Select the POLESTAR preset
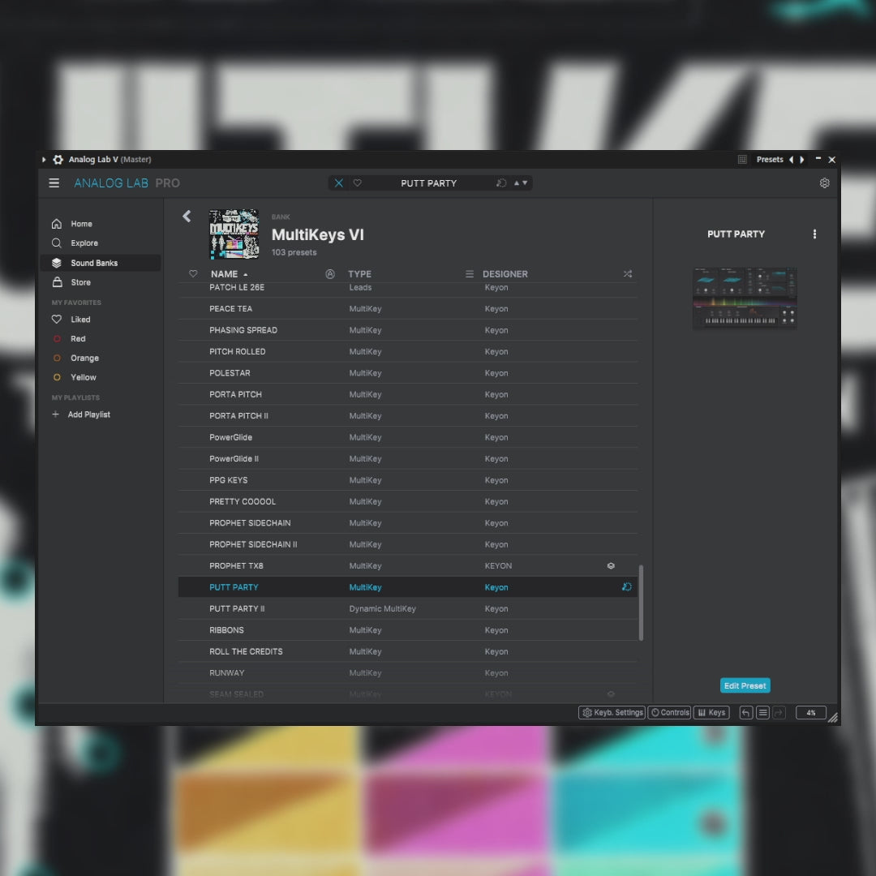This screenshot has height=876, width=876. click(408, 372)
